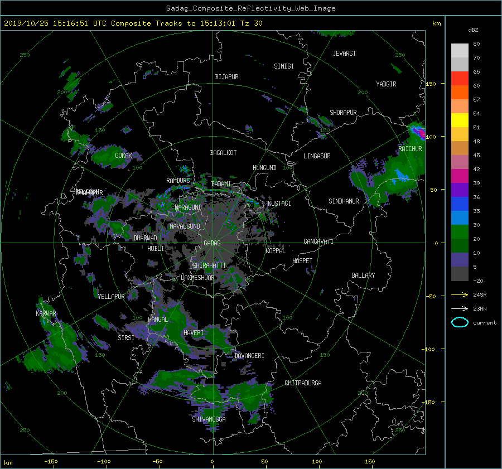
Task: Click the white 80 dBZ legend swatch
Action: click(x=460, y=50)
